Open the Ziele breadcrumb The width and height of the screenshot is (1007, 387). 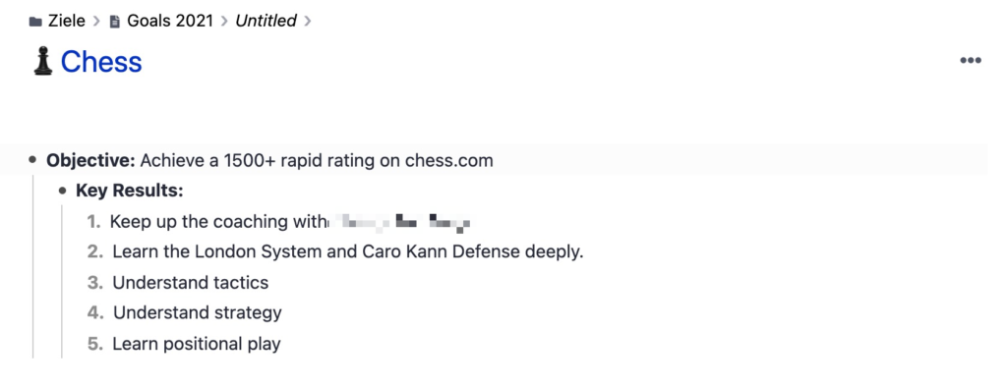click(x=66, y=21)
